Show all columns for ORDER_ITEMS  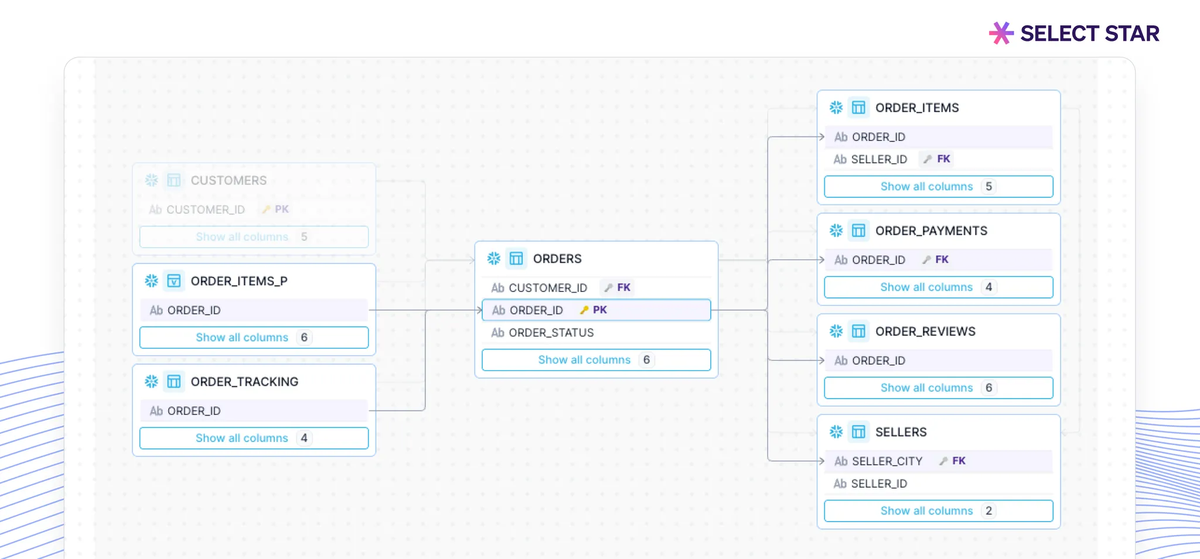coord(938,187)
